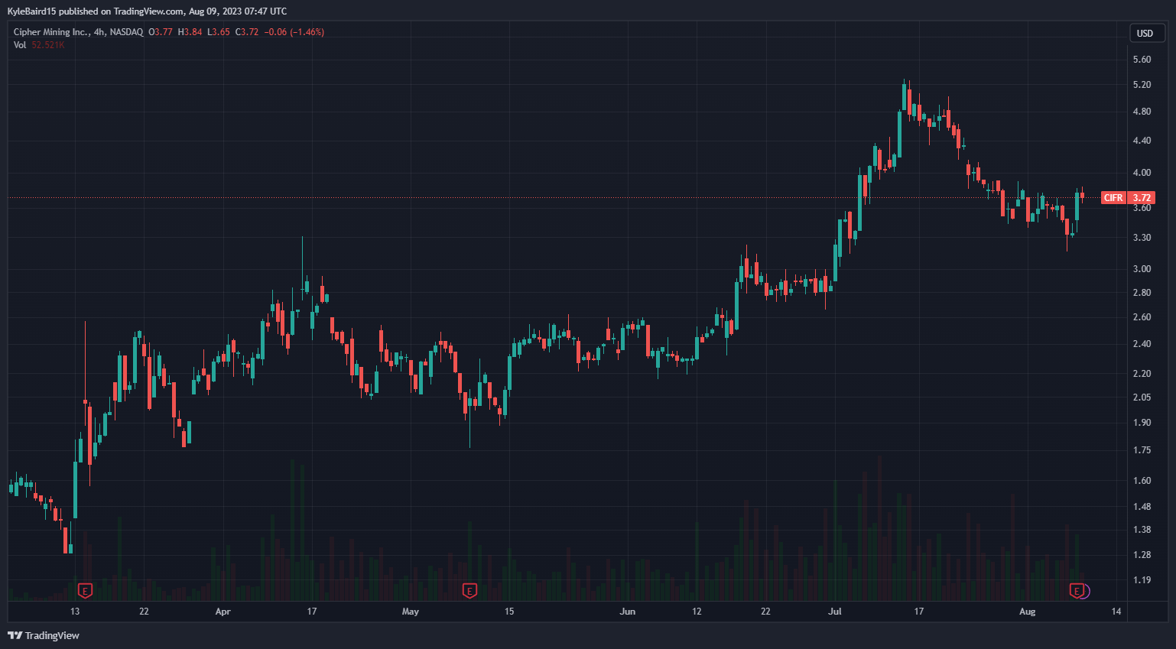The image size is (1176, 649).
Task: Click the 5.20 level on the price scale
Action: coord(1141,85)
